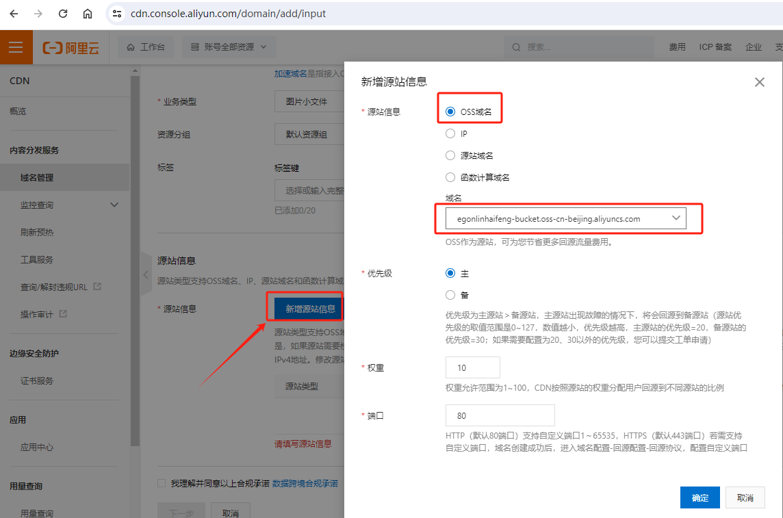Image resolution: width=783 pixels, height=518 pixels.
Task: Click external link icon beside 操作审计
Action: (x=64, y=314)
